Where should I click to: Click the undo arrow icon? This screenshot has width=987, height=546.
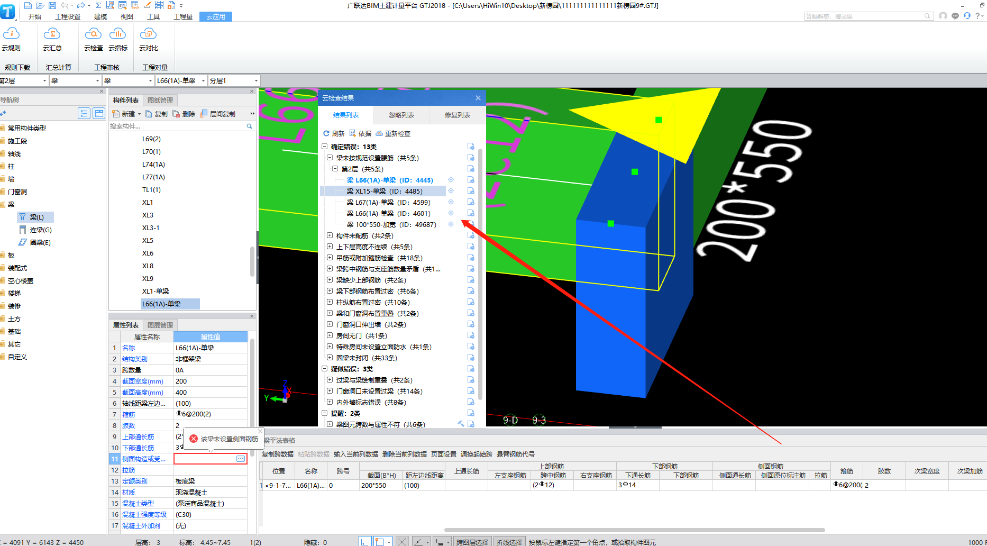pos(64,5)
